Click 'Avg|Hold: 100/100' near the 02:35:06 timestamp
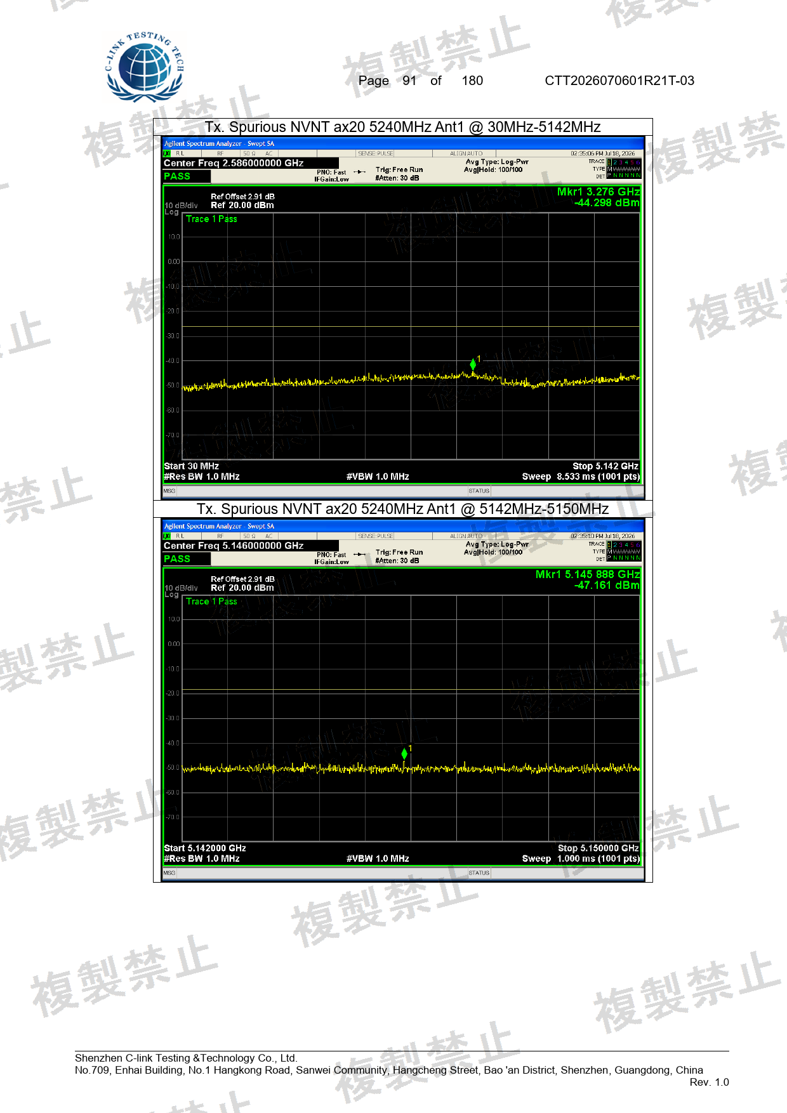 (493, 170)
